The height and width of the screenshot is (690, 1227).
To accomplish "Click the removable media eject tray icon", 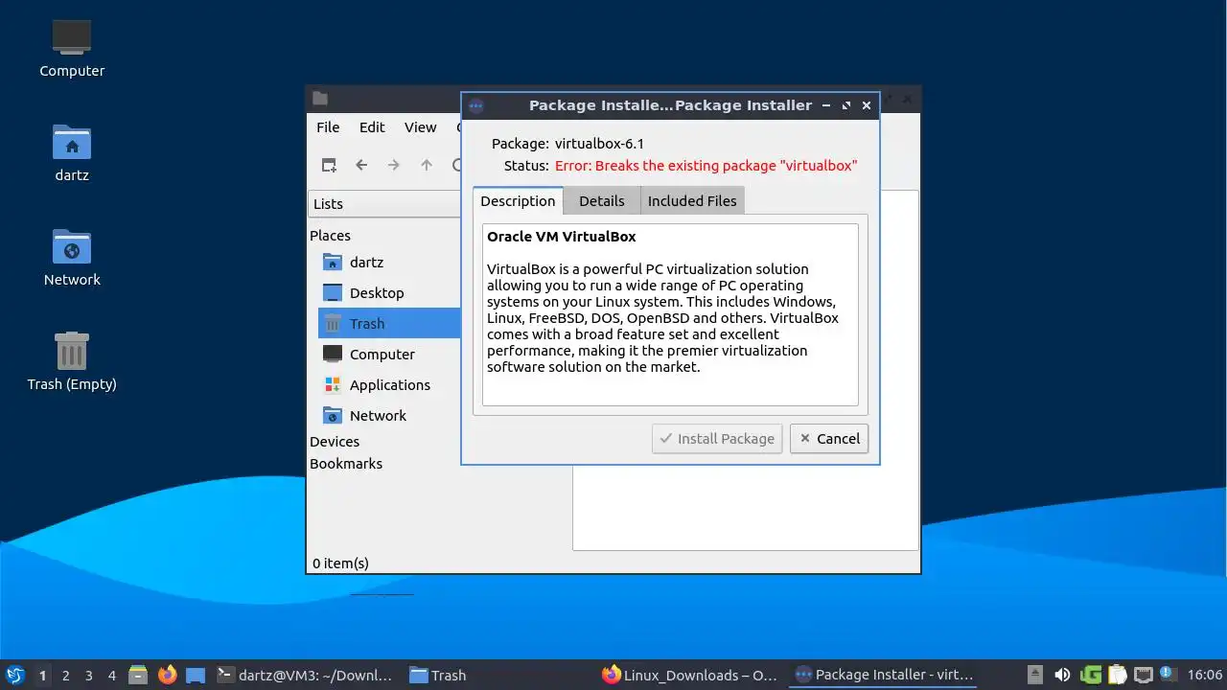I will [1034, 675].
